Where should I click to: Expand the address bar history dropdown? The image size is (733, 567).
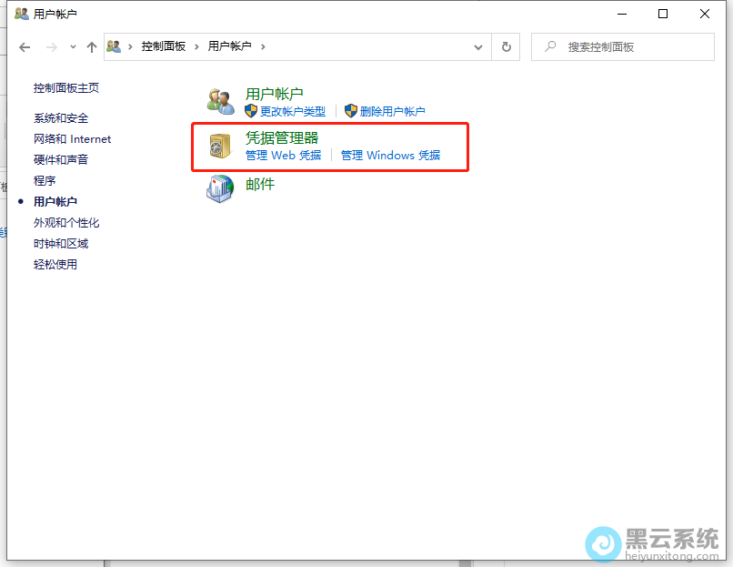(x=478, y=46)
